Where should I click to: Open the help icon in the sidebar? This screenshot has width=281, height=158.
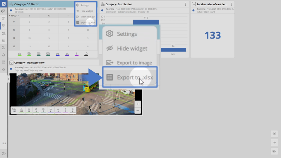pos(4,153)
